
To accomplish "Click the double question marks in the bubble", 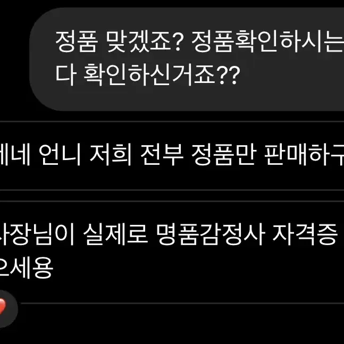I will (x=229, y=74).
